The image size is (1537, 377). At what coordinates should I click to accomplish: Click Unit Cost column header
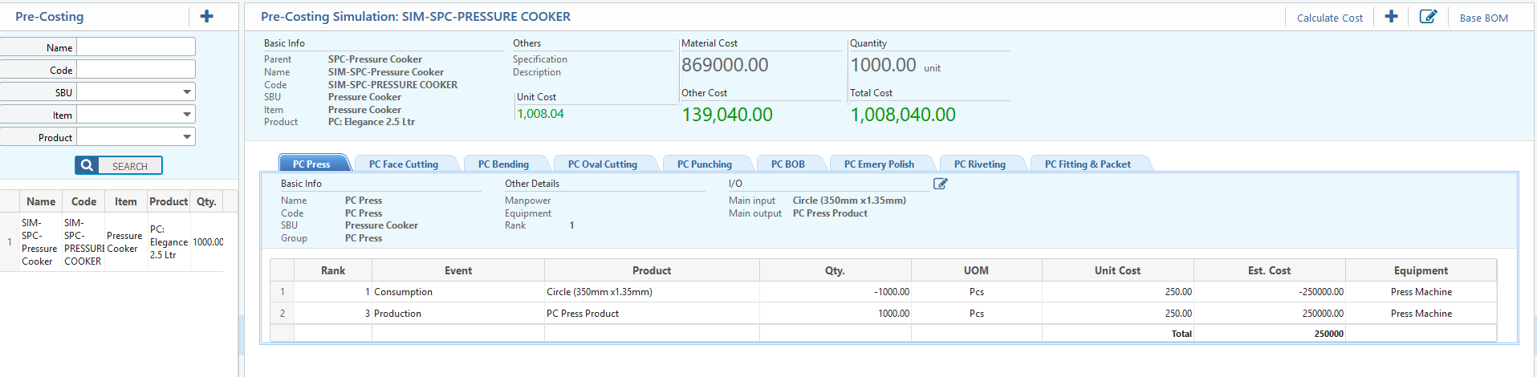1117,270
